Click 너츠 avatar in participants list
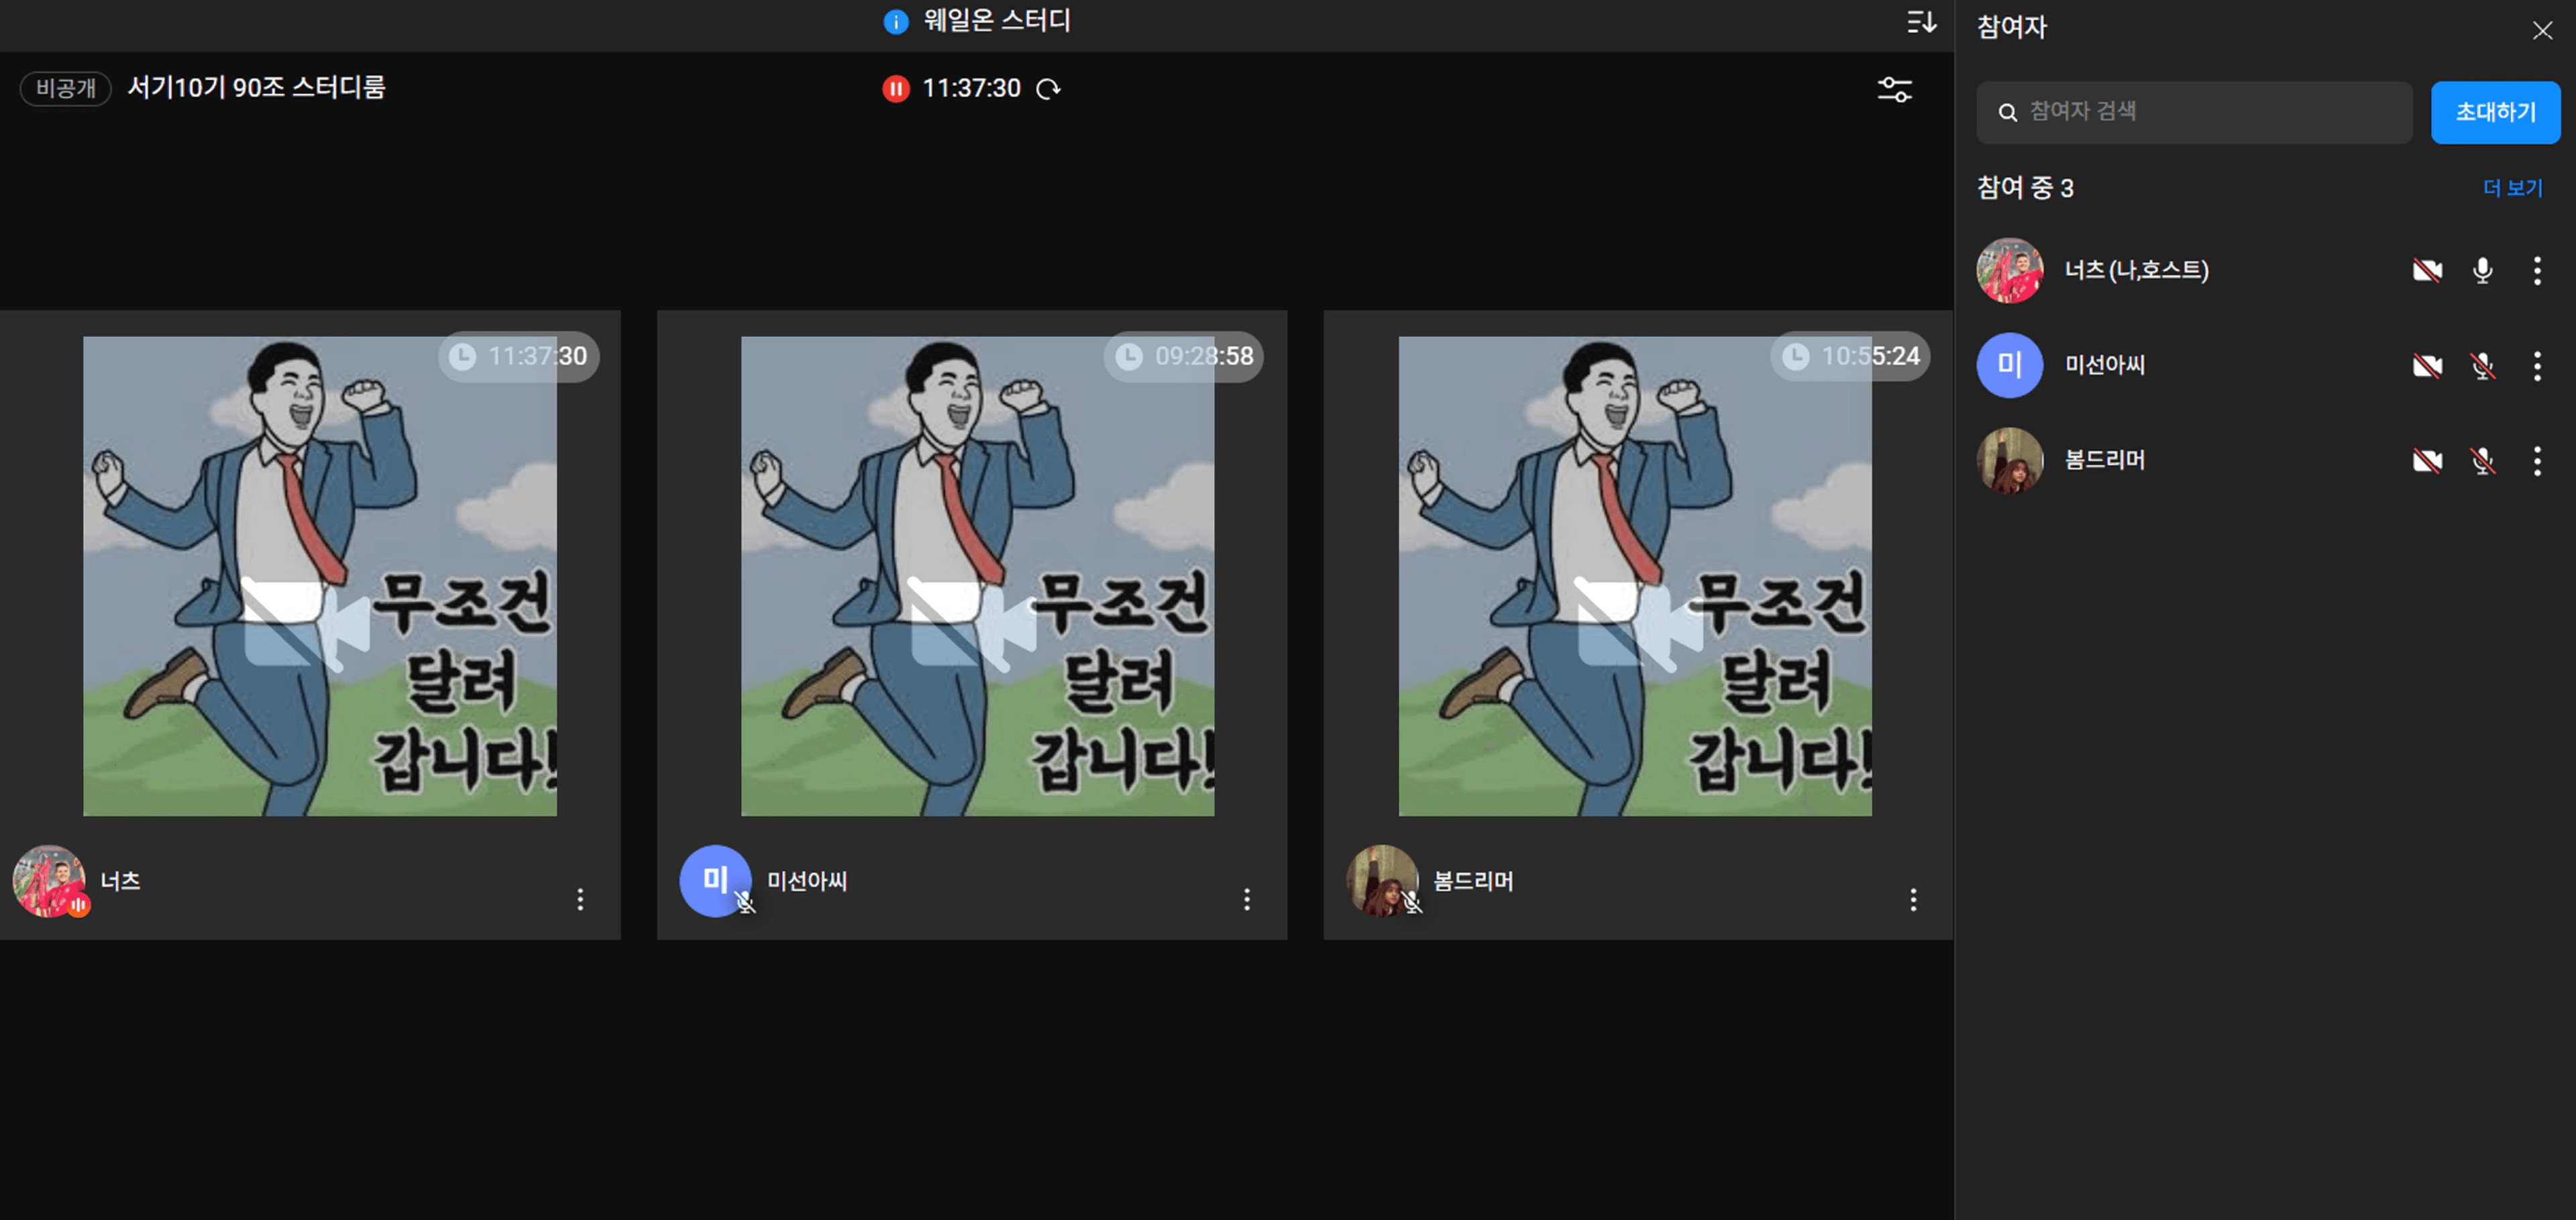This screenshot has height=1220, width=2576. click(x=2009, y=270)
